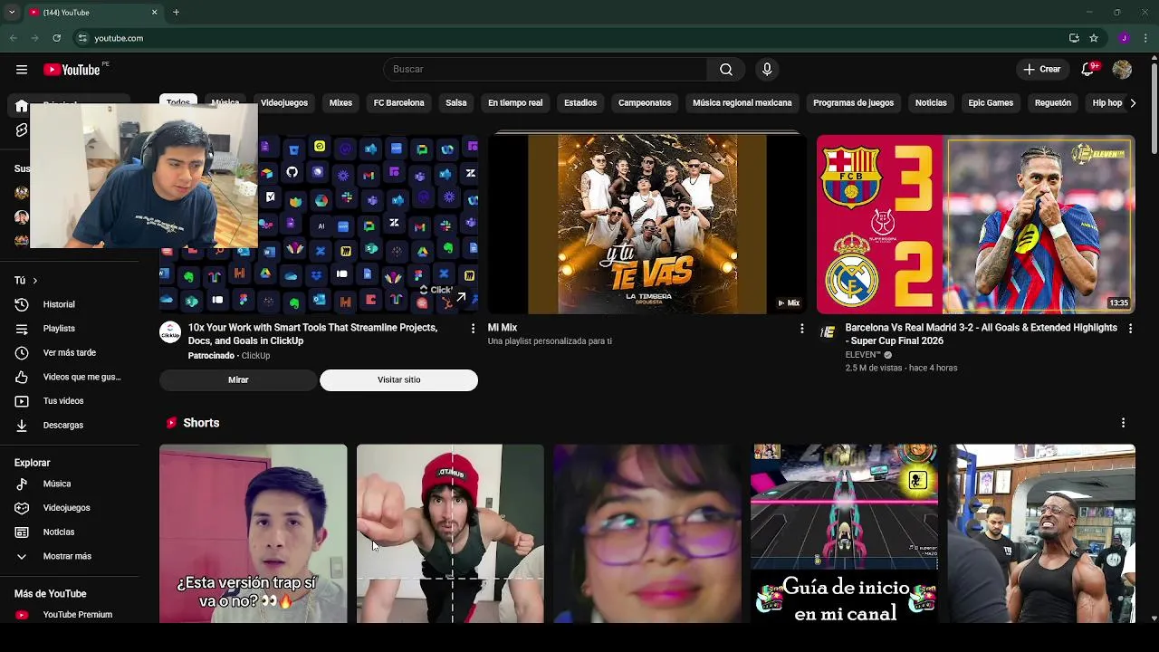Click the search magnifier button

726,70
